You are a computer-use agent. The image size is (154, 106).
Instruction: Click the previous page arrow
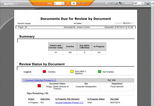click(x=43, y=3)
